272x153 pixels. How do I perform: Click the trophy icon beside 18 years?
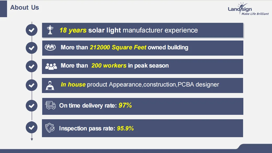(x=50, y=30)
